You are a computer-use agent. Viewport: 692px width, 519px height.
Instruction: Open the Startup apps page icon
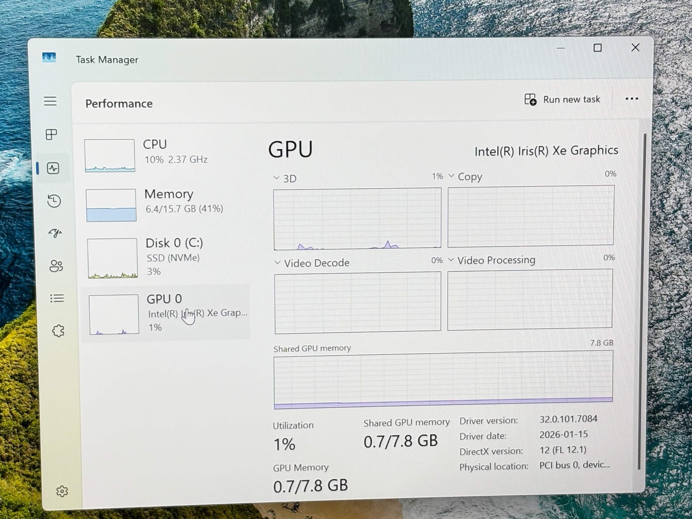click(55, 234)
